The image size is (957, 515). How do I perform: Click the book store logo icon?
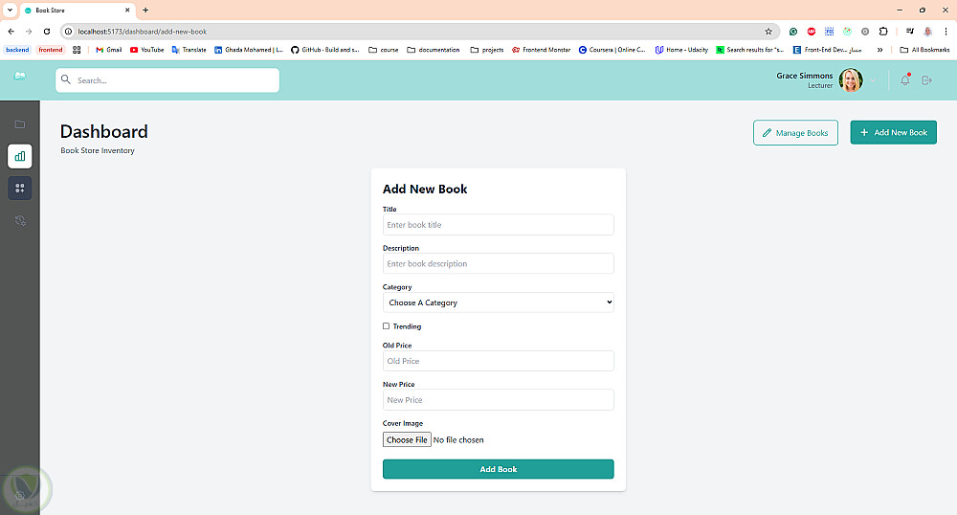[x=19, y=77]
